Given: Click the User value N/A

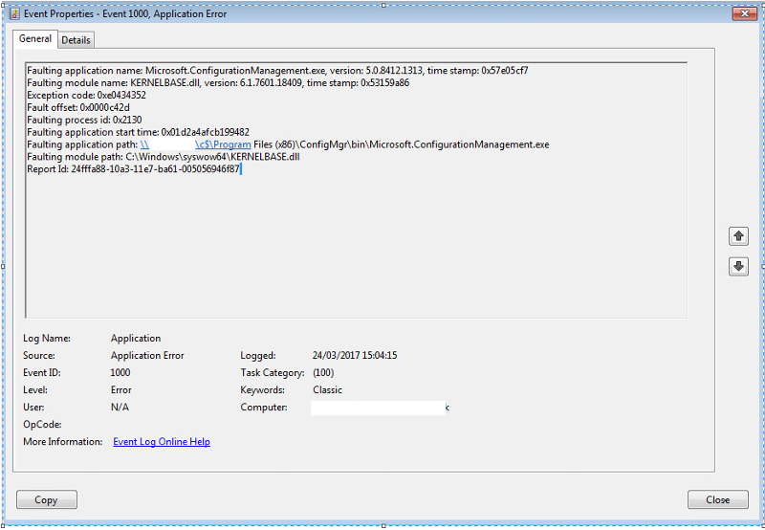Looking at the screenshot, I should coord(120,407).
